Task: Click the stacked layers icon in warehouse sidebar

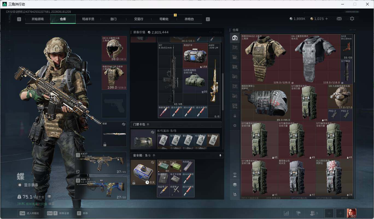Action: tap(235, 185)
